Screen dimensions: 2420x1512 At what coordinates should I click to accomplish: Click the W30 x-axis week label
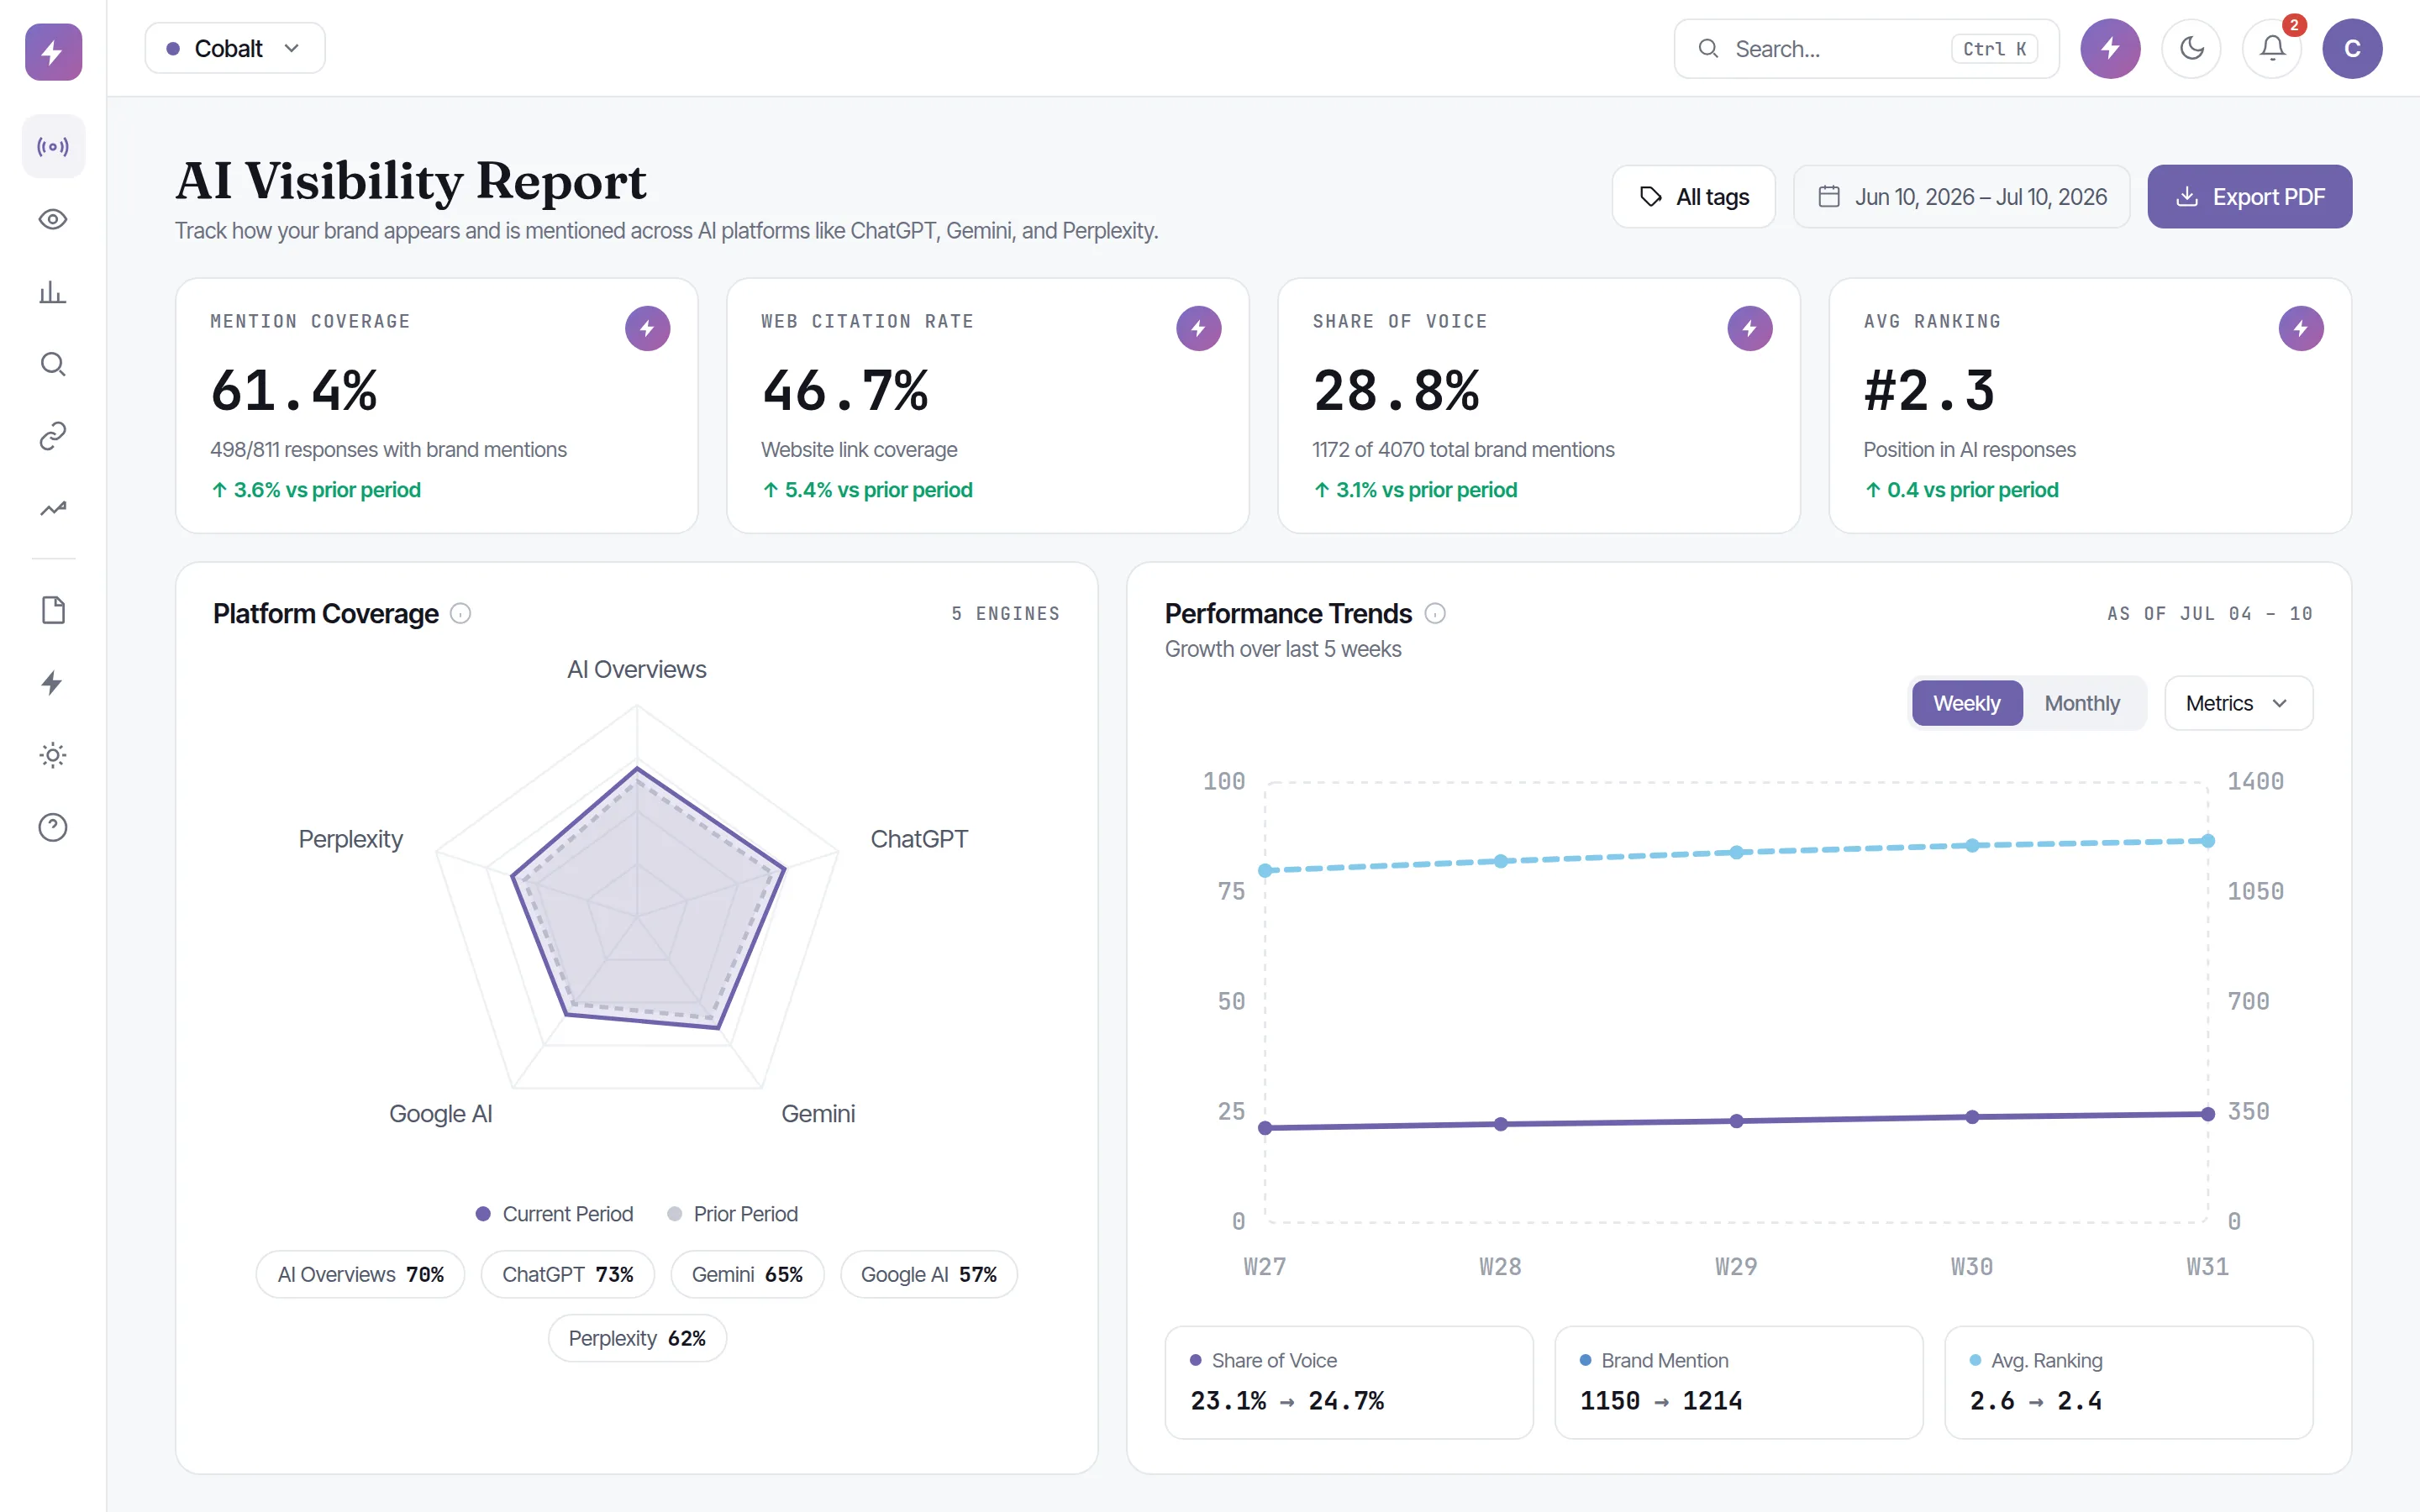(x=1972, y=1266)
